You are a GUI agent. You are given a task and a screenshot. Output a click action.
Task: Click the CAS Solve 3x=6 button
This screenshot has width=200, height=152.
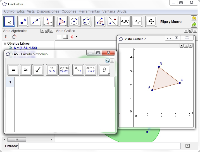(x=91, y=70)
